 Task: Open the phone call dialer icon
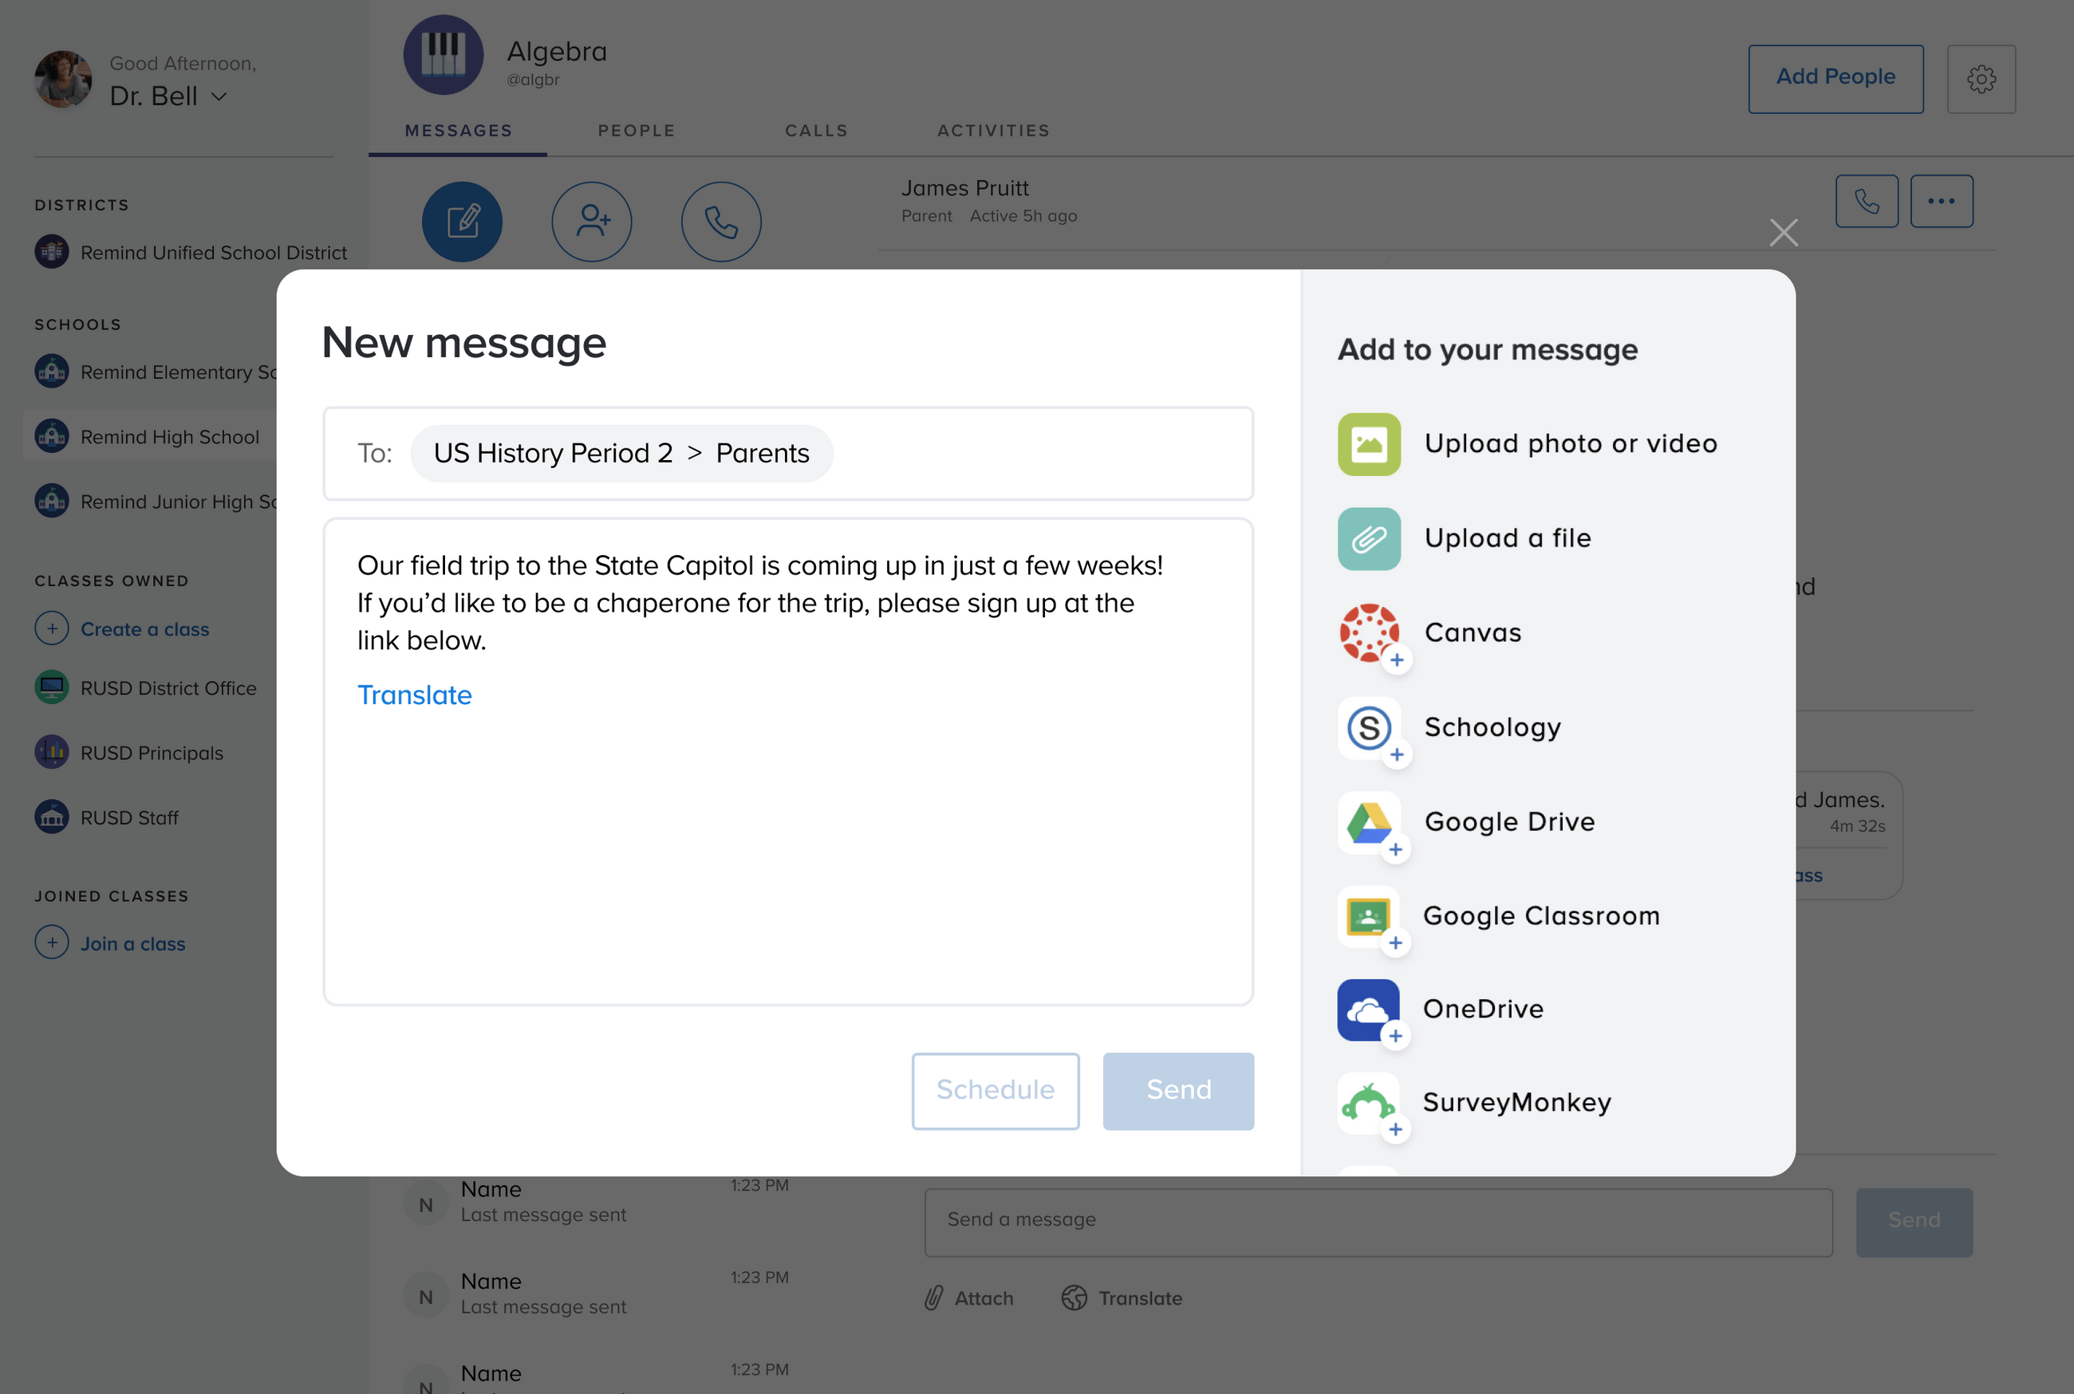tap(721, 222)
